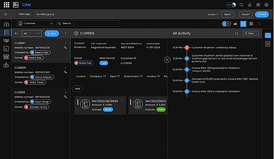The width and height of the screenshot is (274, 159).
Task: Click the Draft status badge
Action: [108, 110]
